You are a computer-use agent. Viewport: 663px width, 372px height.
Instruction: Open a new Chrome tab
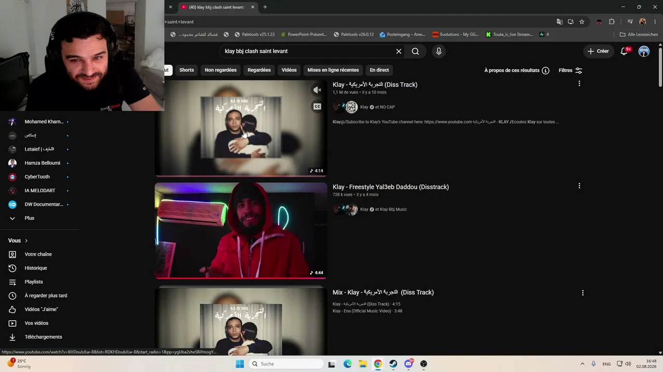[265, 7]
